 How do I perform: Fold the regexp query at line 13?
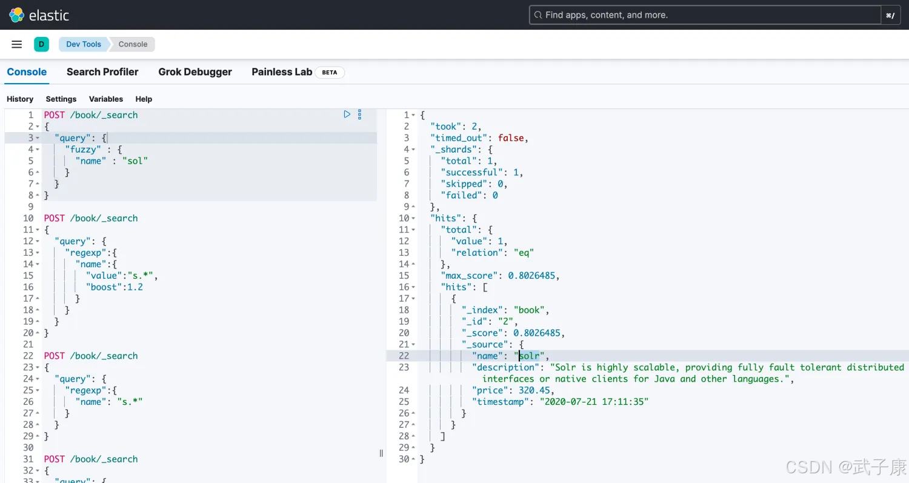(x=38, y=253)
